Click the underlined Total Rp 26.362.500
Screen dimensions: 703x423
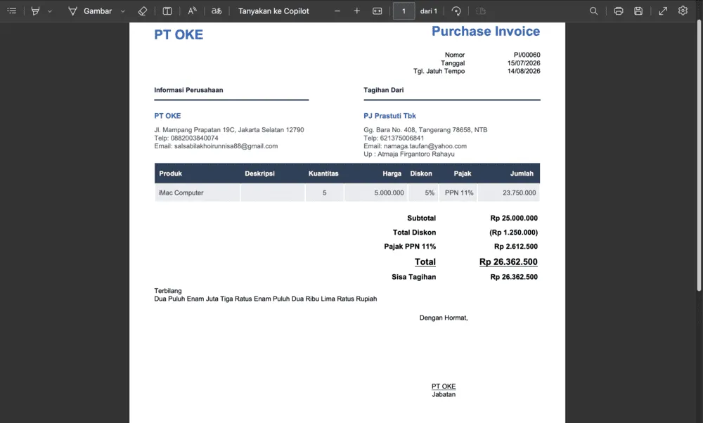[508, 261]
